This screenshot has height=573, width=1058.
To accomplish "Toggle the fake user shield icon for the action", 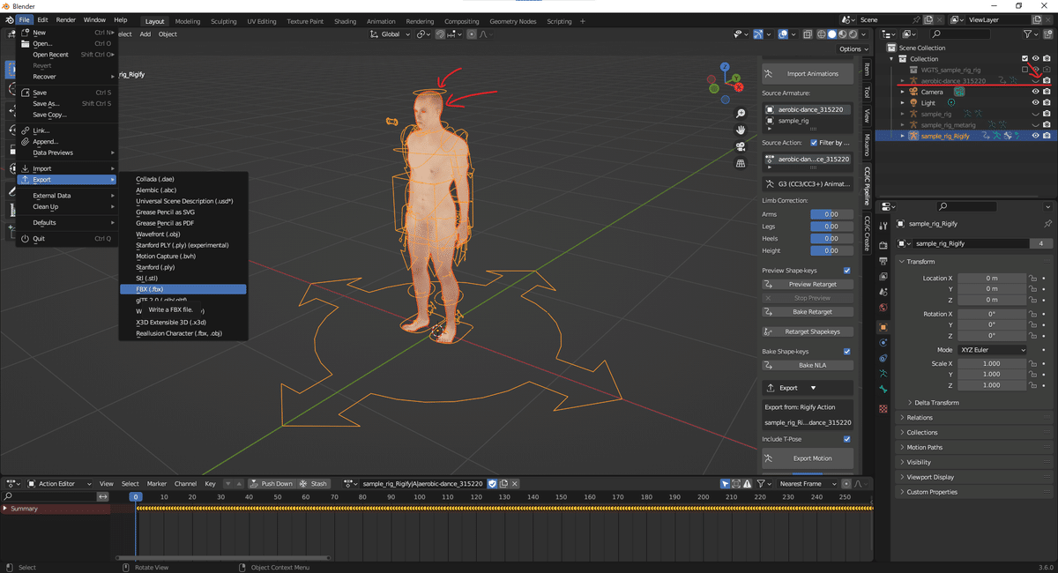I will [x=493, y=484].
